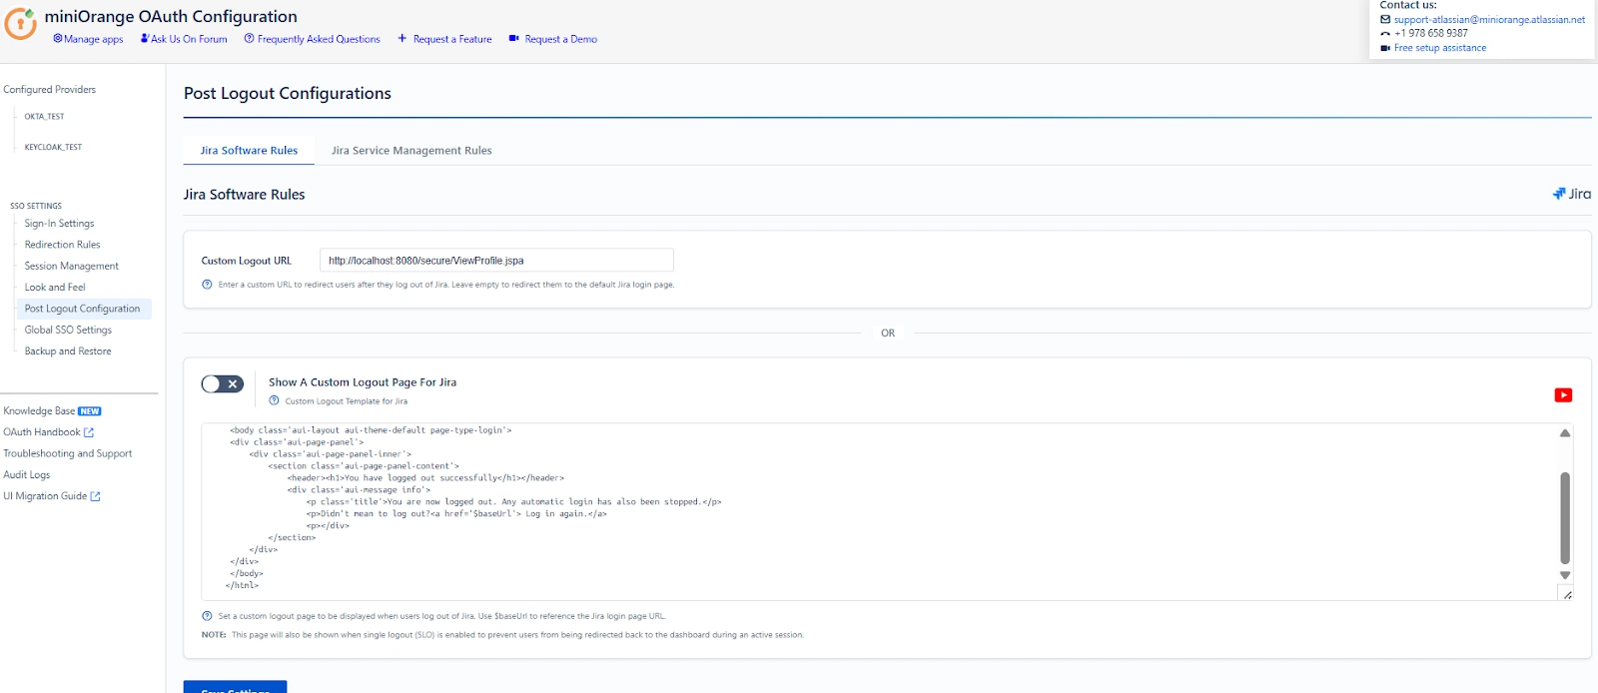The width and height of the screenshot is (1598, 693).
Task: Select KEYCLOAK_TEST provider
Action: pos(53,147)
